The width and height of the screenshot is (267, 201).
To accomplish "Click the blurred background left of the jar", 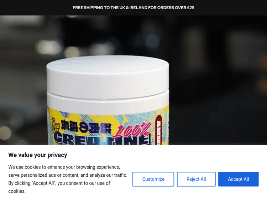I will click(23, 80).
